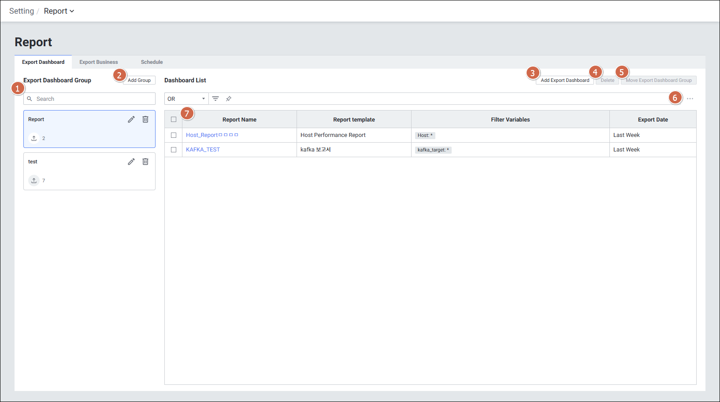Open the OR condition dropdown
Screen dimensions: 720x402
pos(186,99)
